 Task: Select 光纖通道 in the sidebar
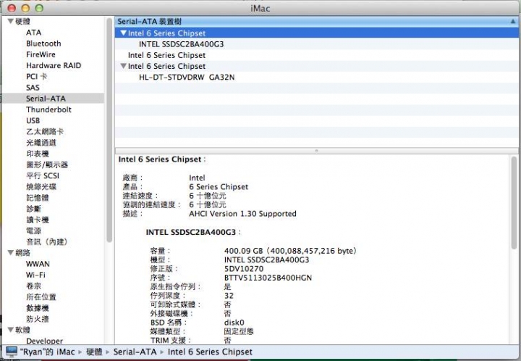(x=41, y=142)
